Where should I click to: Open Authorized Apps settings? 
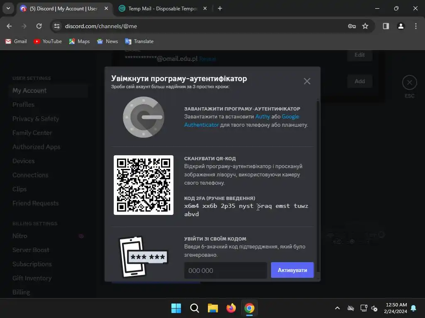pos(49,147)
